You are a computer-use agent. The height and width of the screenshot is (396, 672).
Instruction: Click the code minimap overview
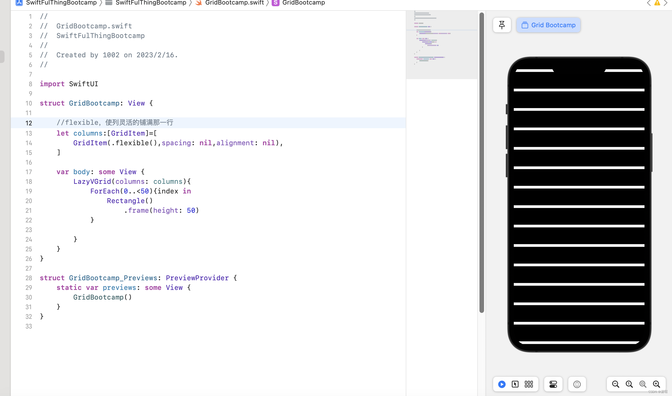441,45
